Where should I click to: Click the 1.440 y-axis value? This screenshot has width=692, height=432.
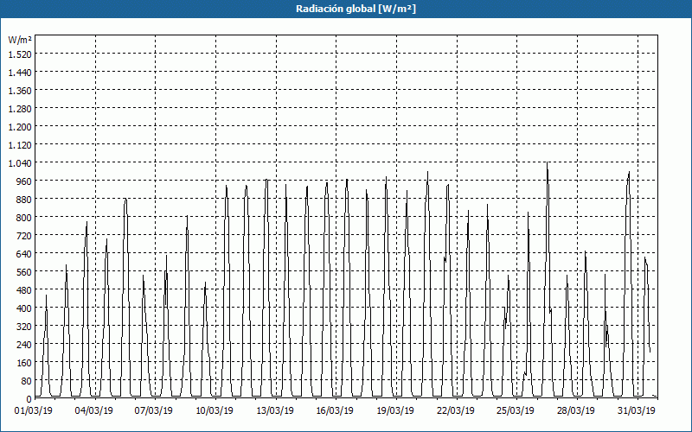tap(20, 73)
